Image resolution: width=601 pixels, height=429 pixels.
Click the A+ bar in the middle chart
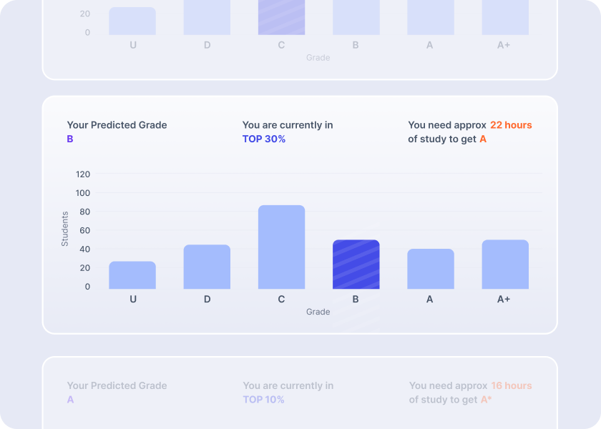coord(504,265)
